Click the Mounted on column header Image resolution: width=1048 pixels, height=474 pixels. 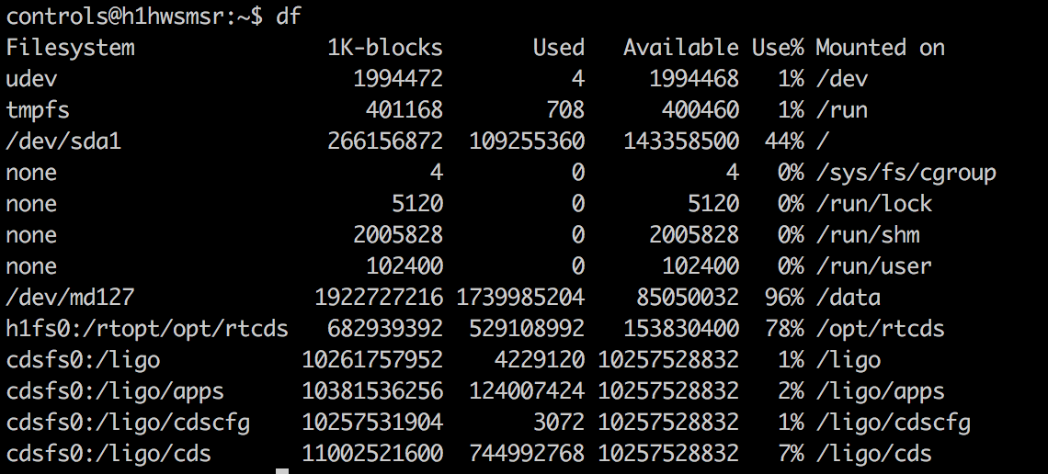pyautogui.click(x=881, y=48)
